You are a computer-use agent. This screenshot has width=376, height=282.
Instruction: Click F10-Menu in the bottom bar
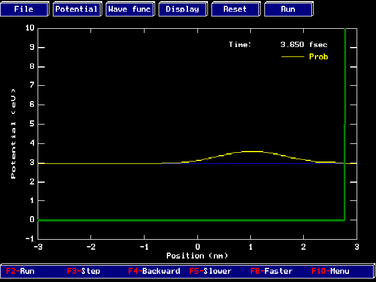tap(330, 271)
